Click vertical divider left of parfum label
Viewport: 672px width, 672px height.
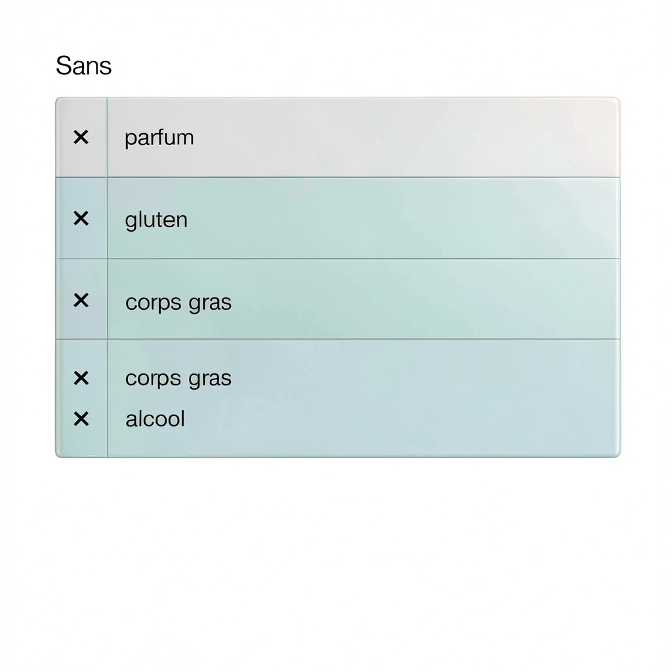[107, 138]
